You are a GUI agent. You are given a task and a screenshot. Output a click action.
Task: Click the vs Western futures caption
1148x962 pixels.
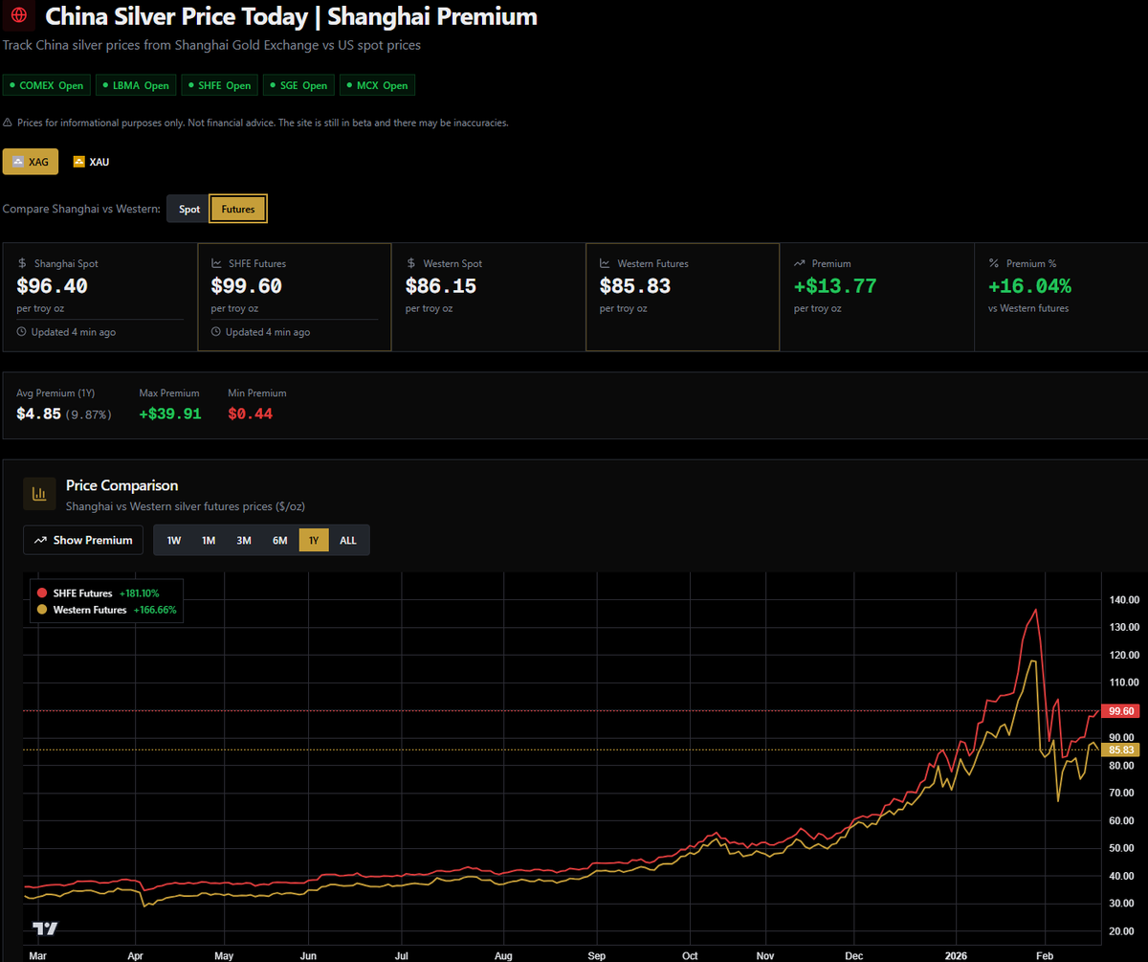(x=1028, y=308)
